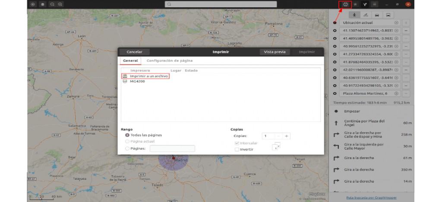Sort printers by Lugar column header
The width and height of the screenshot is (442, 202).
click(176, 71)
